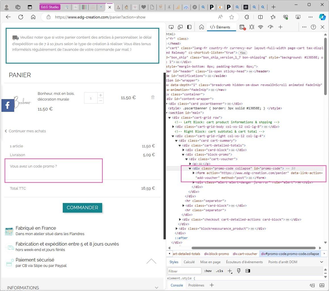Toggle computed styles sidebar icon

248,271
